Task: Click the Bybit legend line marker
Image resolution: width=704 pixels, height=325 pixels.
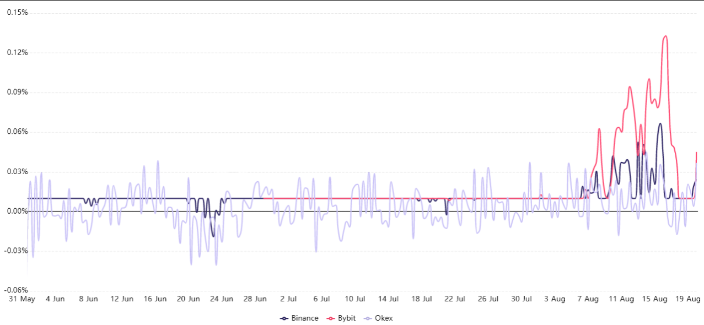Action: pos(331,318)
